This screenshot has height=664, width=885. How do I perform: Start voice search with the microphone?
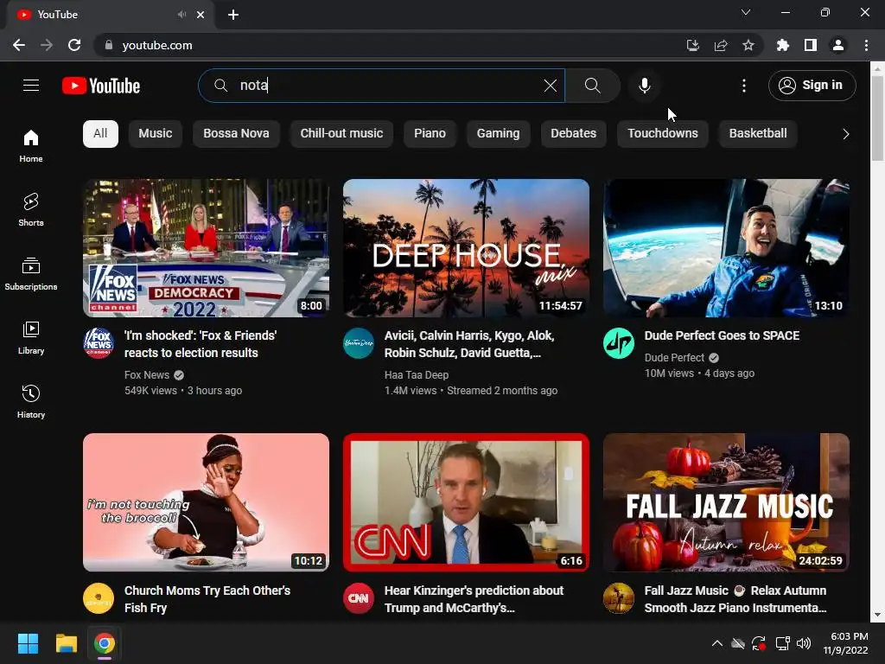tap(644, 86)
